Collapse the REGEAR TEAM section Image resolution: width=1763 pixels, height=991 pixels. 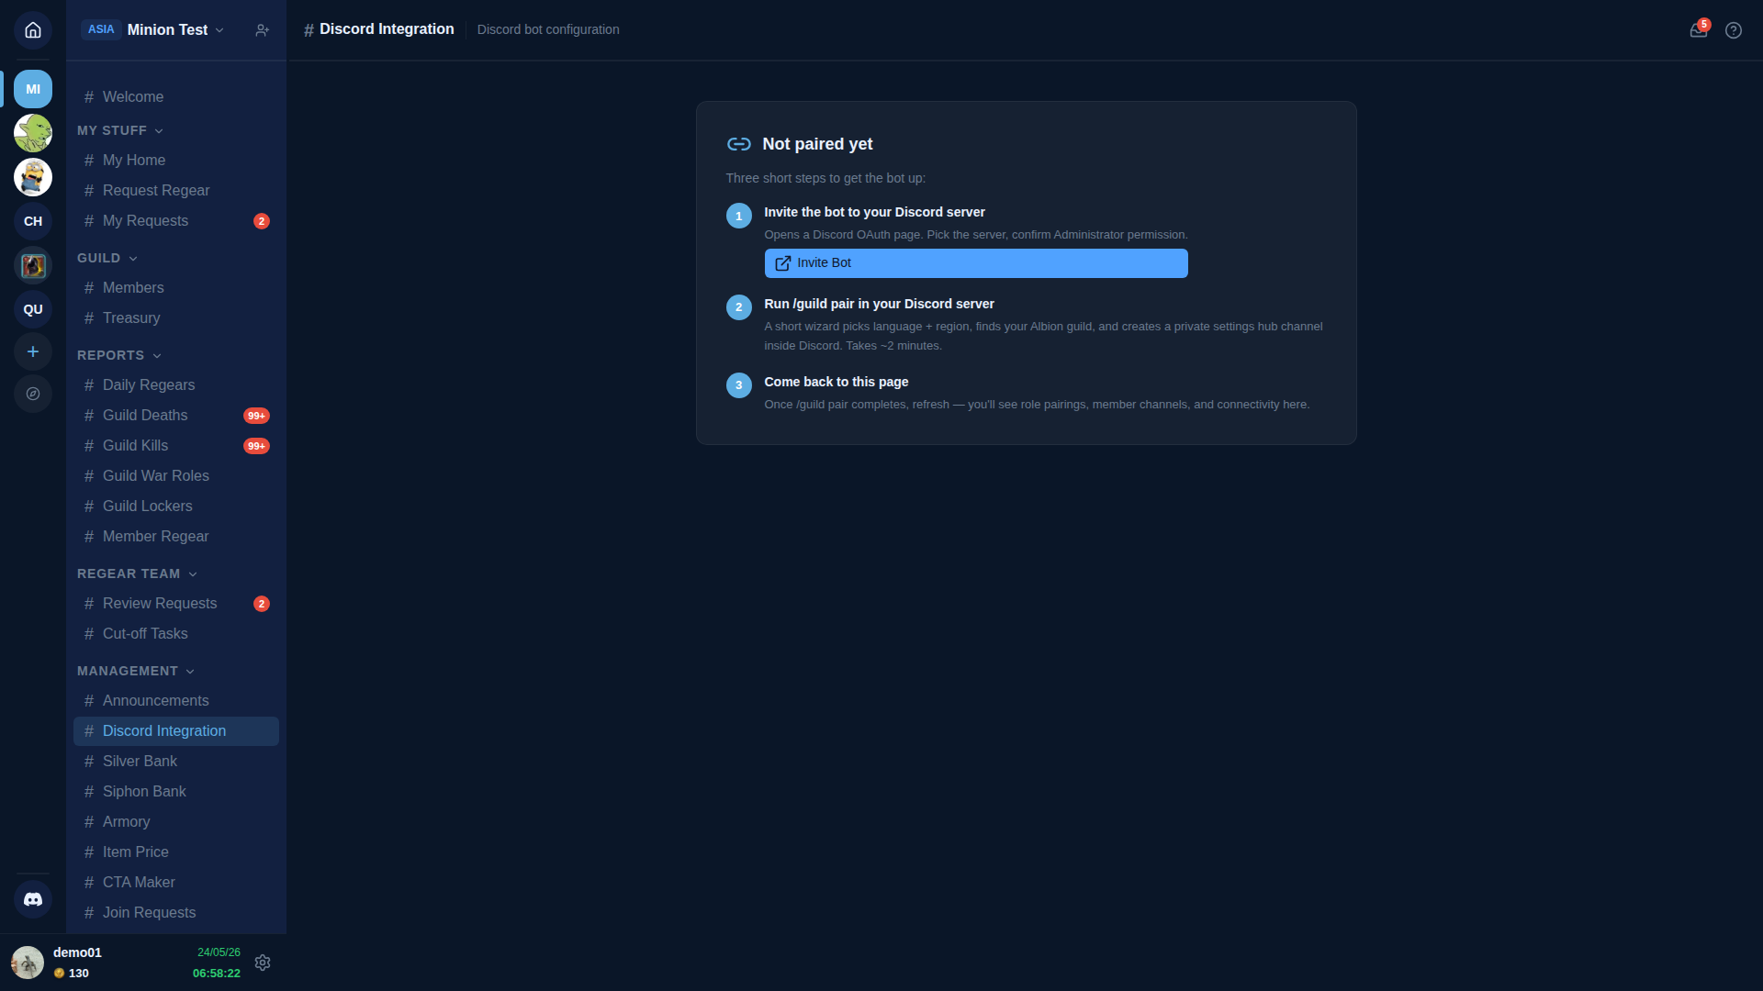pyautogui.click(x=138, y=573)
